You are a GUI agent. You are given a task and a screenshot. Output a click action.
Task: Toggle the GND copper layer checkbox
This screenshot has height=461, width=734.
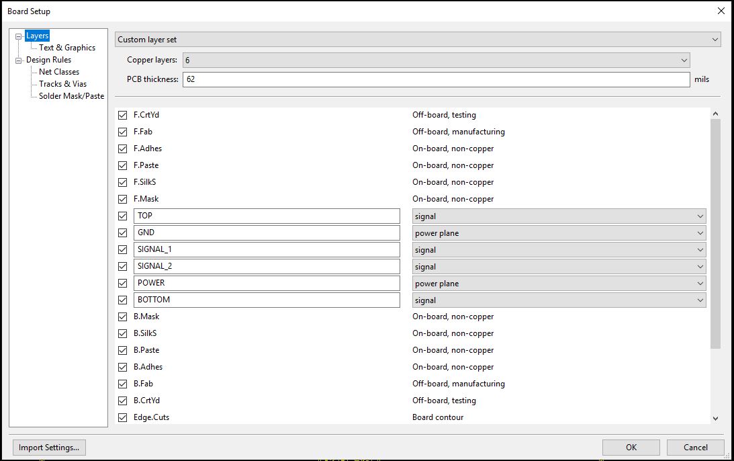click(122, 233)
